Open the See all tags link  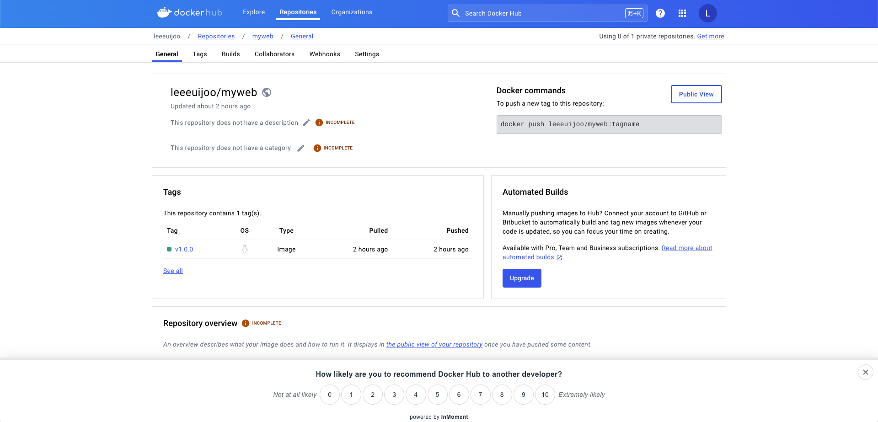173,271
